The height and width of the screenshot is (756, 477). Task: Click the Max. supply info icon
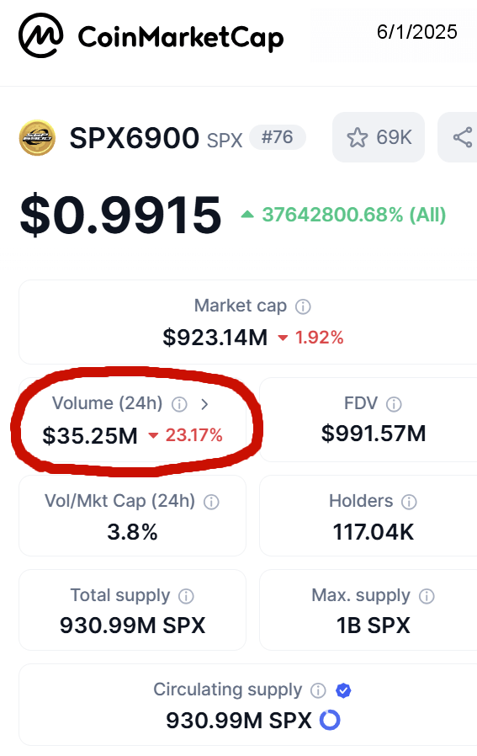427,596
